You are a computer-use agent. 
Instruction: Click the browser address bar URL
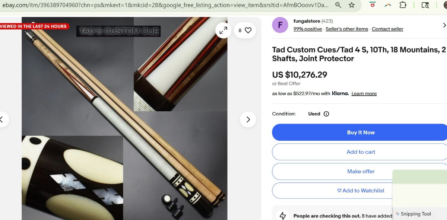(x=164, y=5)
